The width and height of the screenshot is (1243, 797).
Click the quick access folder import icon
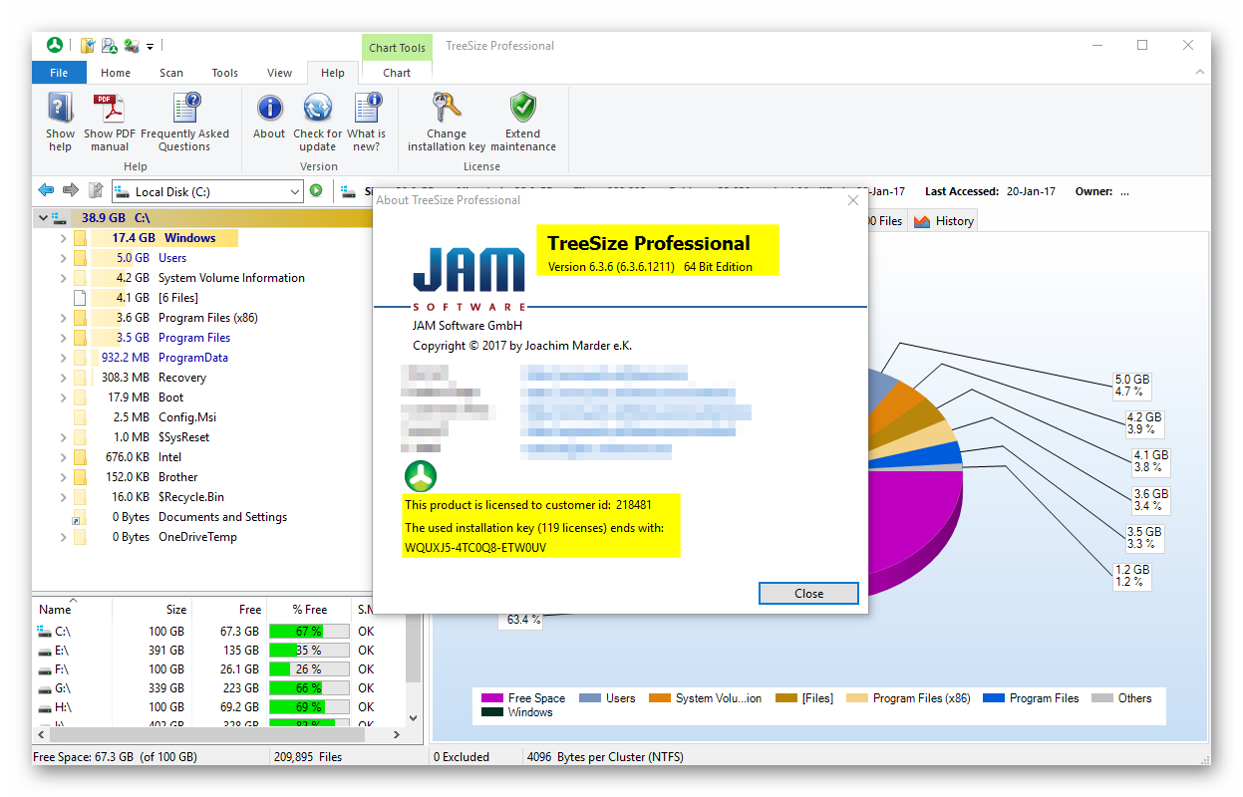click(x=88, y=46)
